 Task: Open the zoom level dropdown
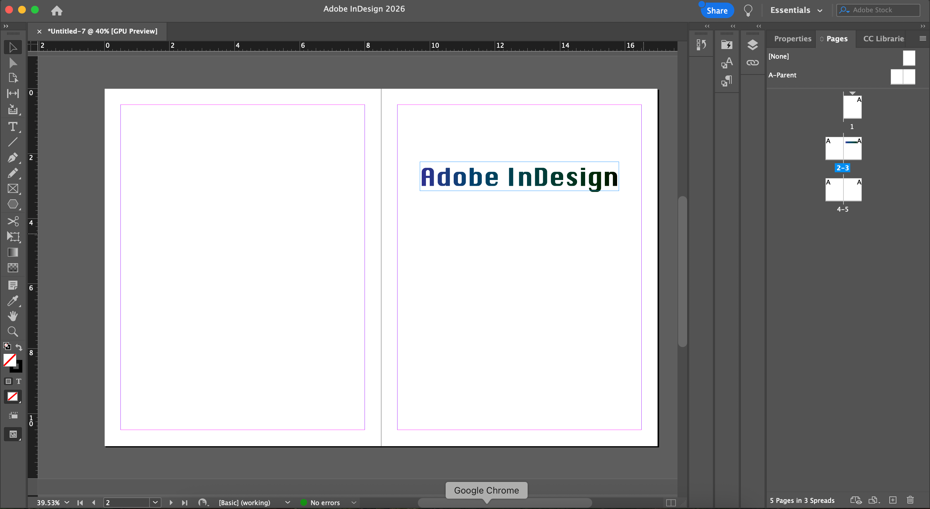pyautogui.click(x=67, y=503)
